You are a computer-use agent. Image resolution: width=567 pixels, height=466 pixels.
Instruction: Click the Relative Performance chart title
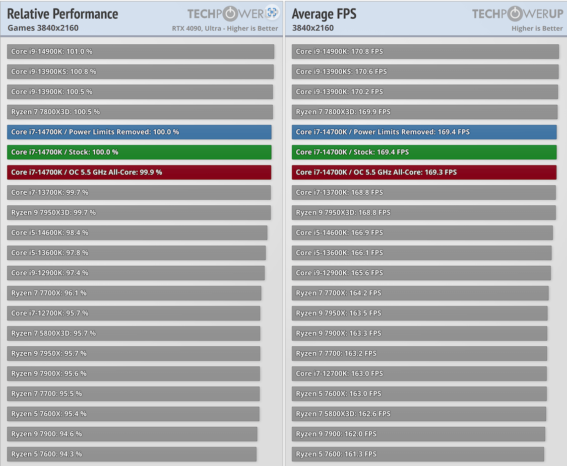[62, 14]
